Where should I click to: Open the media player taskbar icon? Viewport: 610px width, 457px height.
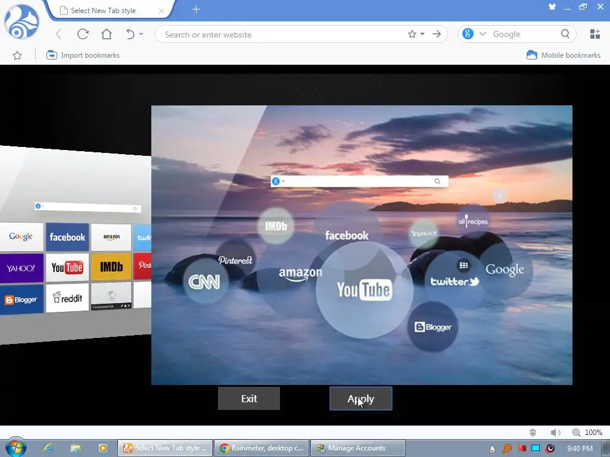103,448
